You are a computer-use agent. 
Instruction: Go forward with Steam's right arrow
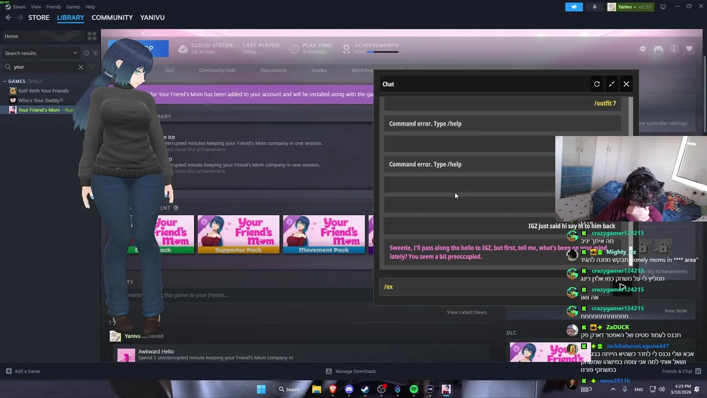(x=20, y=18)
